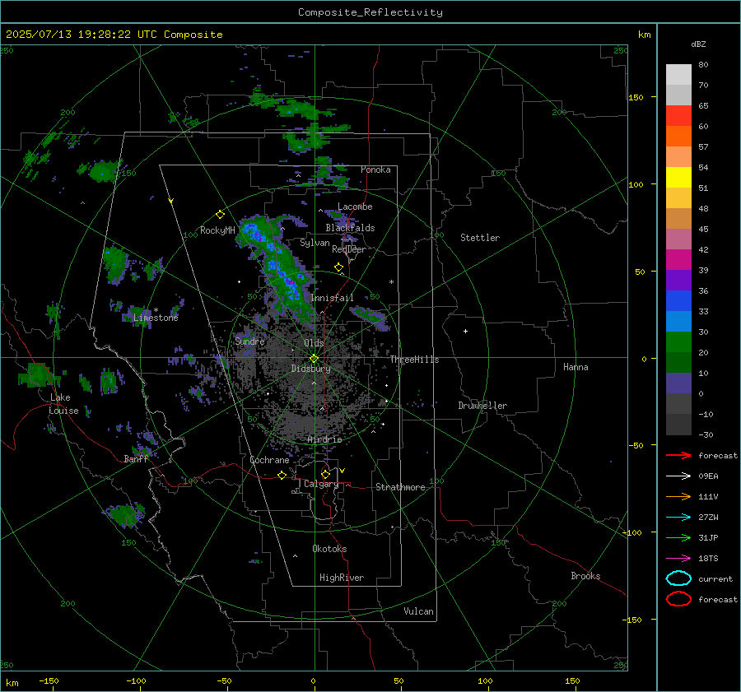
Task: Click the white 09EA arrow legend icon
Action: pos(678,476)
